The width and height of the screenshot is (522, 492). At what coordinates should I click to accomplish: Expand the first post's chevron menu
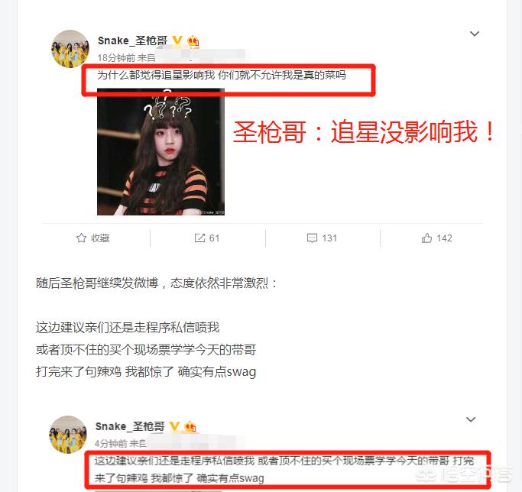pos(475,34)
